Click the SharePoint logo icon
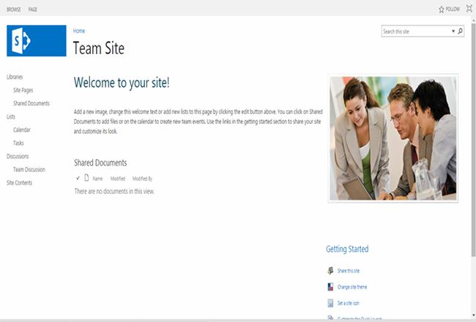The height and width of the screenshot is (322, 476). [37, 41]
